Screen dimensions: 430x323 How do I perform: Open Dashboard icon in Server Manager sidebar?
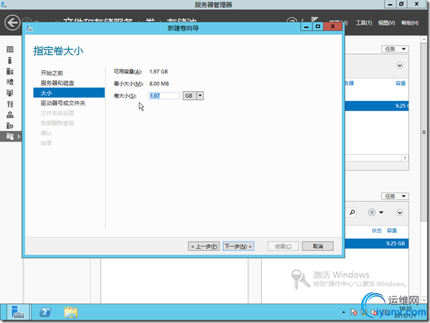click(10, 49)
